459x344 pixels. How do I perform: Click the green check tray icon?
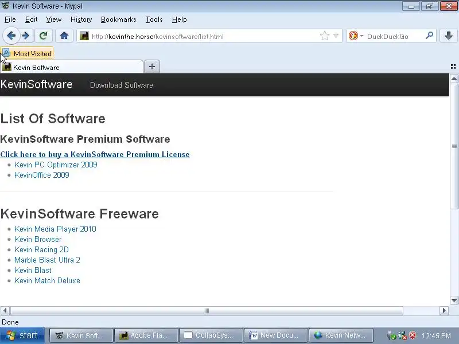[392, 335]
